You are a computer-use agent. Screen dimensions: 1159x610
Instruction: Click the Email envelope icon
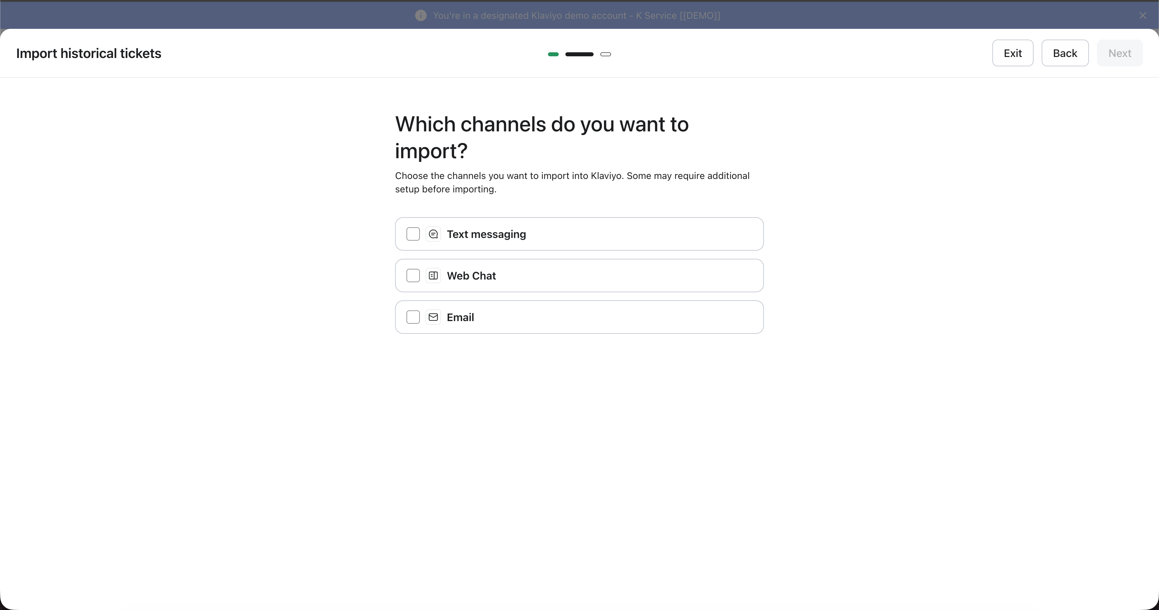(x=433, y=317)
